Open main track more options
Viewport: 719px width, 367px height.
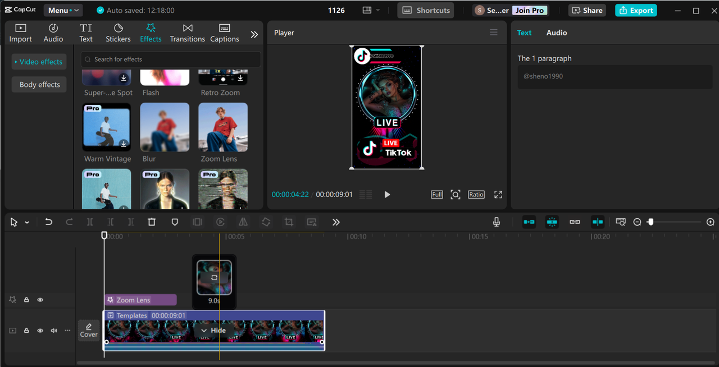click(68, 331)
